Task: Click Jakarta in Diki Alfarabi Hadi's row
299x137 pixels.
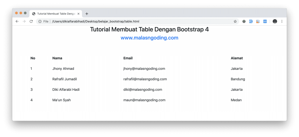Action: tap(237, 90)
